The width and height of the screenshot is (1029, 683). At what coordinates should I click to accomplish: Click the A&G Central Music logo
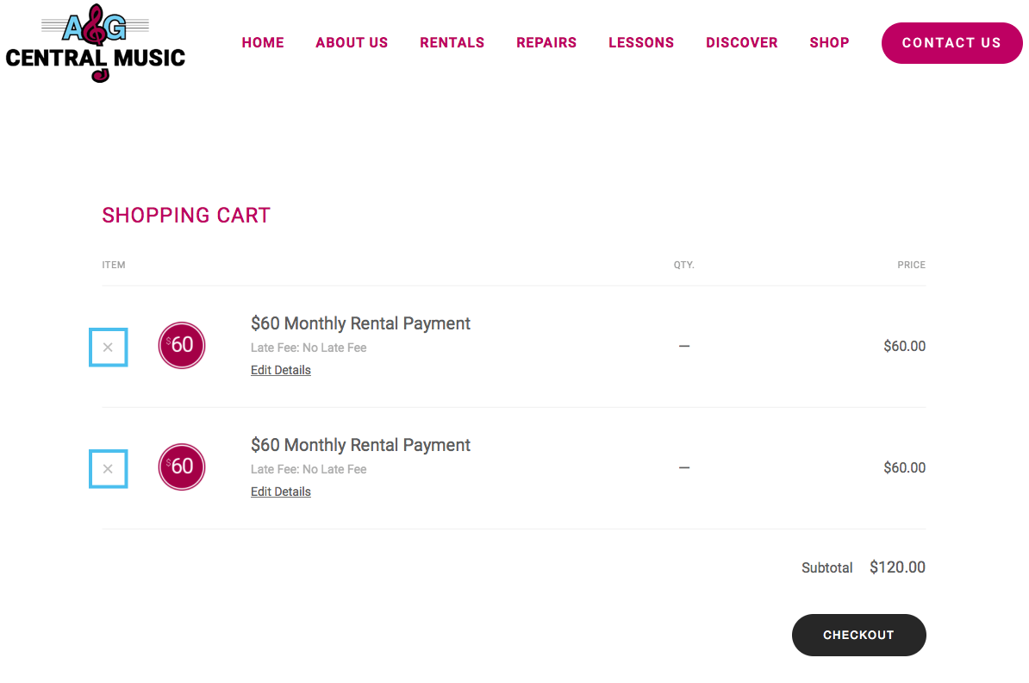pyautogui.click(x=95, y=43)
